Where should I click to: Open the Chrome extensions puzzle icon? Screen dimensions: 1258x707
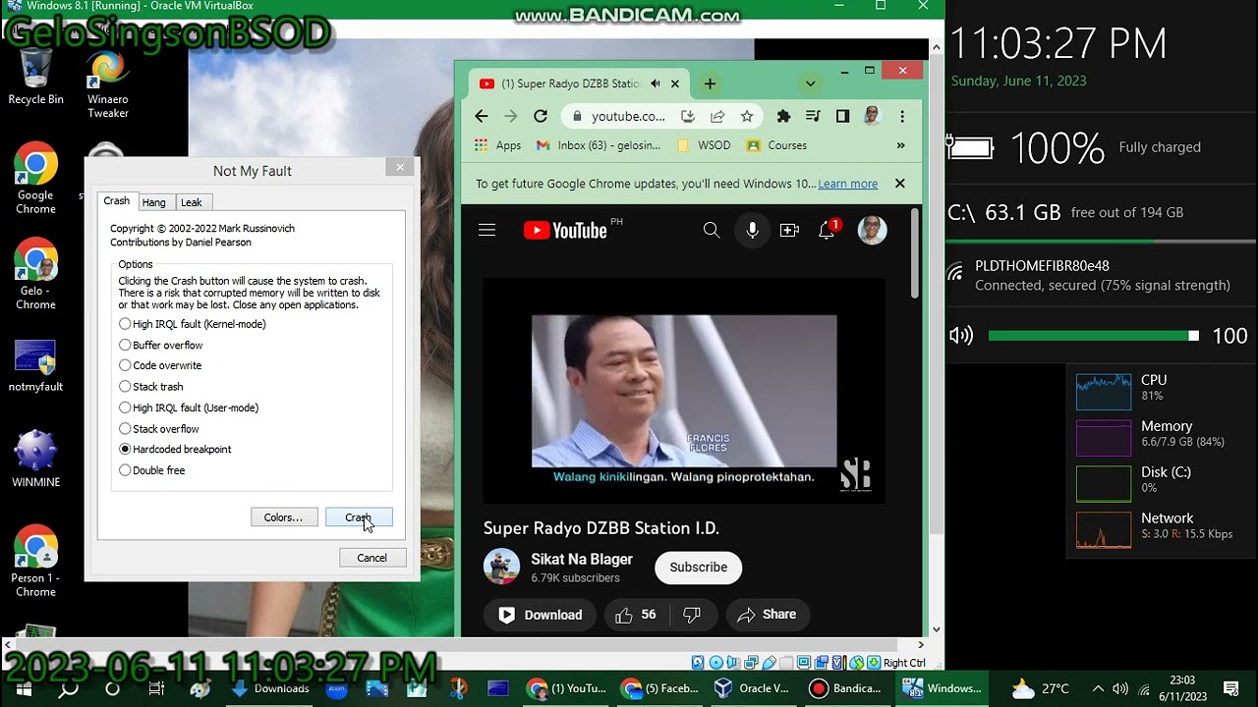[x=783, y=116]
